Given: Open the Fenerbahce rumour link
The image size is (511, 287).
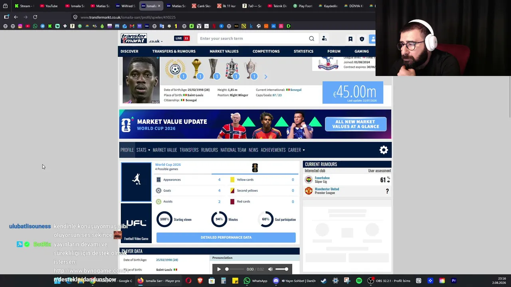Looking at the screenshot, I should 322,178.
